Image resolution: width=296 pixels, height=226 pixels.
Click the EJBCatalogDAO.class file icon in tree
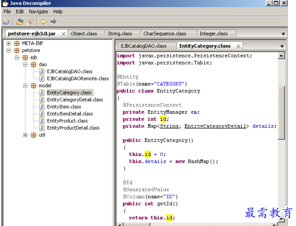[42, 72]
